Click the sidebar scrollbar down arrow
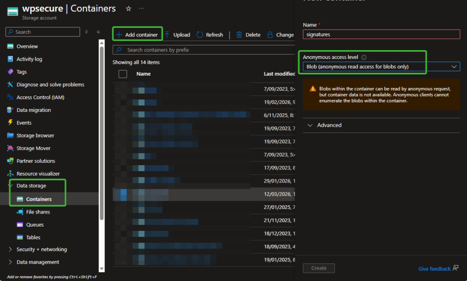The image size is (467, 281). 101,269
